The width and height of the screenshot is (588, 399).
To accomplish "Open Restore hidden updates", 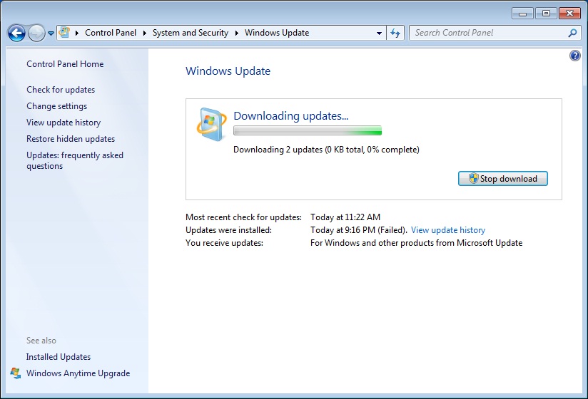I will (x=71, y=139).
